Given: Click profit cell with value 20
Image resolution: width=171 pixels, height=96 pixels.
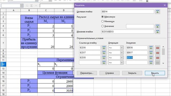Looking at the screenshot, I should pos(46,43).
